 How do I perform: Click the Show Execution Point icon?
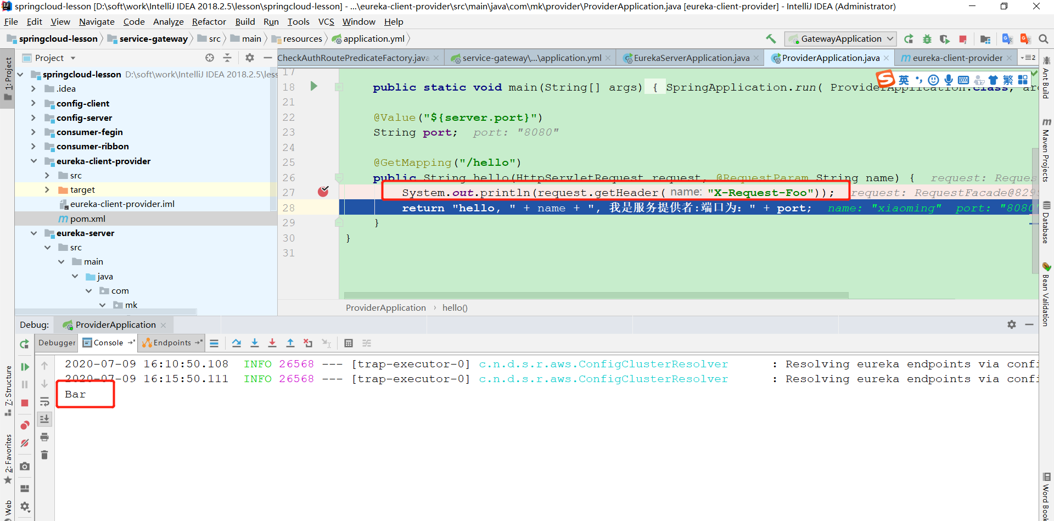click(214, 343)
